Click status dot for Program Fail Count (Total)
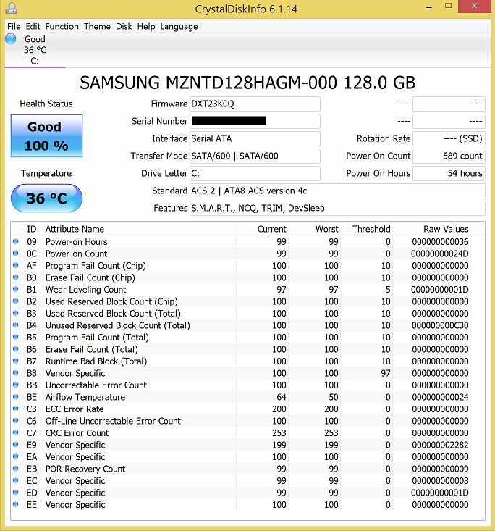 (16, 338)
